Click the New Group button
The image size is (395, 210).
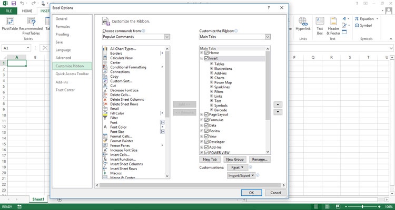(x=235, y=160)
